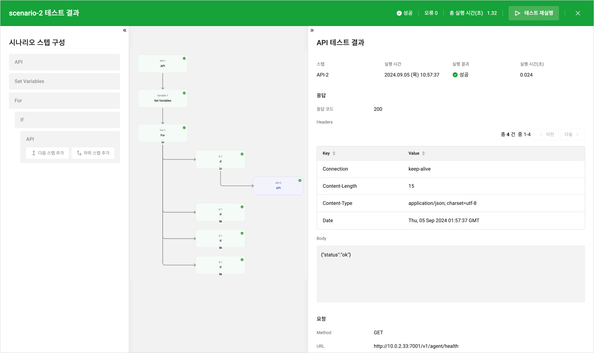The image size is (594, 353).
Task: Select the Variable-1 Set Variables node
Action: pyautogui.click(x=163, y=98)
